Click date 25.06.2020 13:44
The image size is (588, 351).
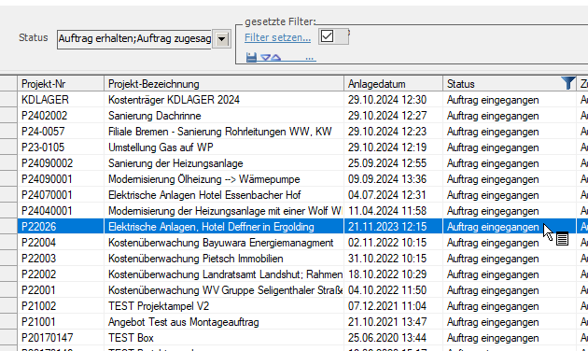tap(387, 338)
